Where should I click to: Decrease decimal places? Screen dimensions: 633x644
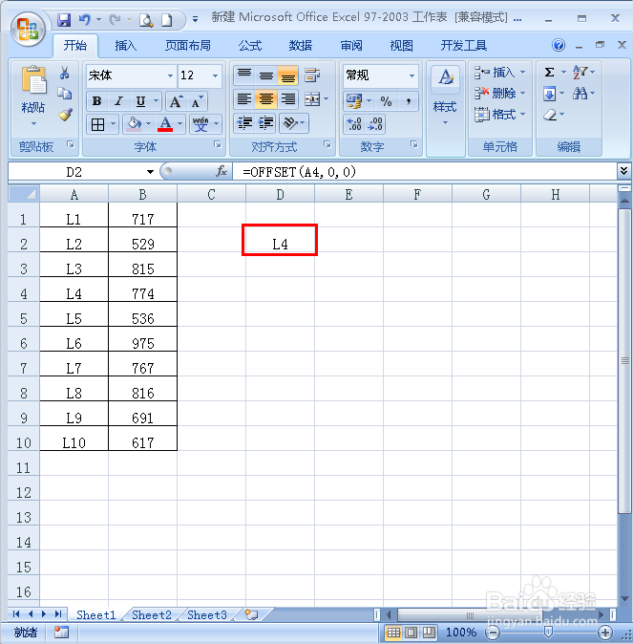click(375, 123)
